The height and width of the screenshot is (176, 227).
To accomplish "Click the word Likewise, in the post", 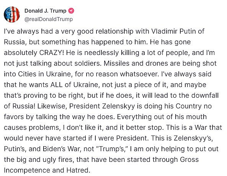I will point(52,106).
